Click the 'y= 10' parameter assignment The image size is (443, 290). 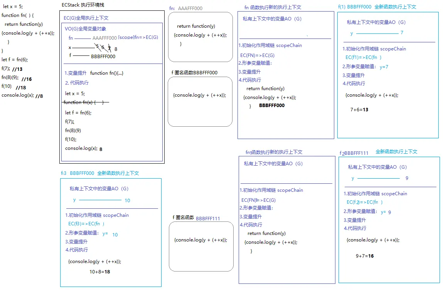[x=110, y=235]
